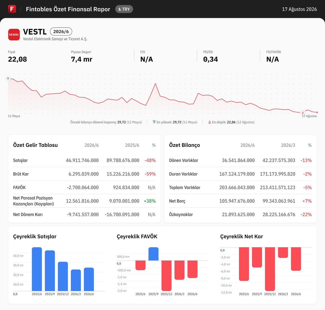Viewport: 325px width, 310px height.
Task: Click the 2026/3 bar in Çeyreklik Satışlar
Action: click(76, 280)
